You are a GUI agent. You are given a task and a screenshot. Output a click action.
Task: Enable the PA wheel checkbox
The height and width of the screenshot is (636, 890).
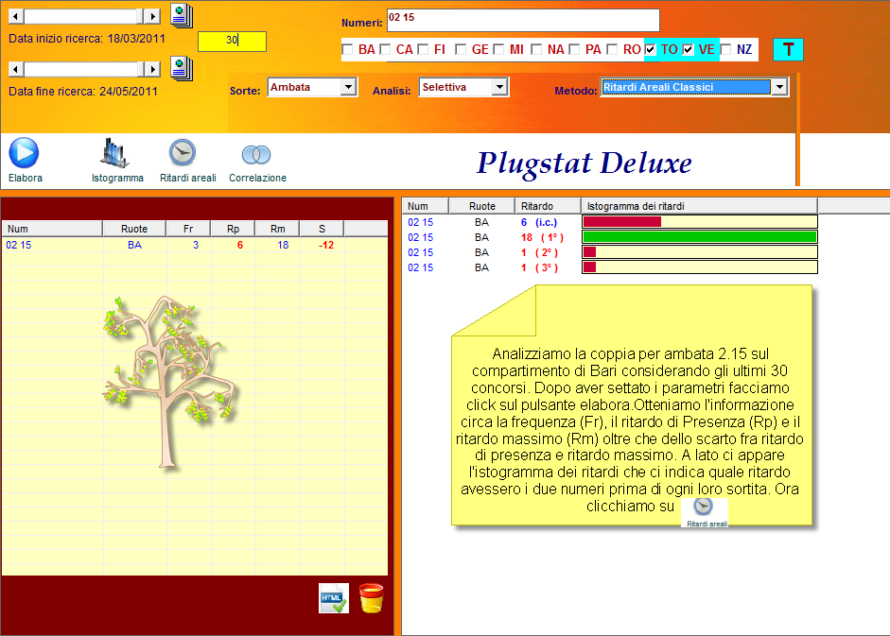pyautogui.click(x=574, y=49)
